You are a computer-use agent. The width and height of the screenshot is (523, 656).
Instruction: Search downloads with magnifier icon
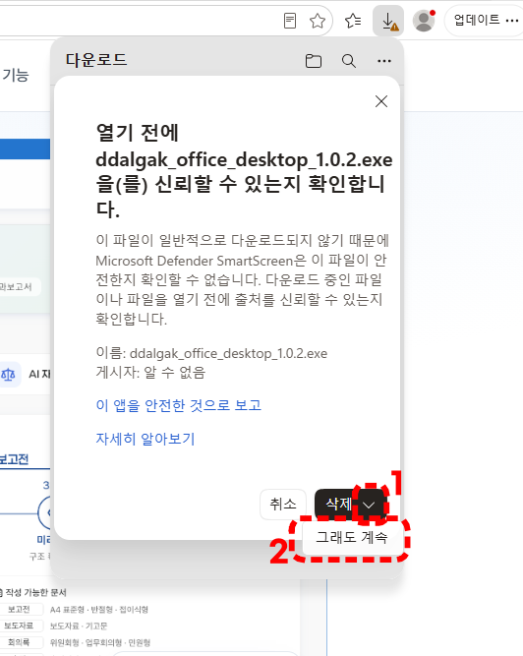349,61
